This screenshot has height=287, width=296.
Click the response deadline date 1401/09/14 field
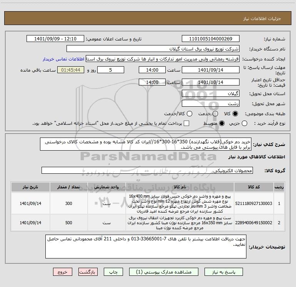211,70
